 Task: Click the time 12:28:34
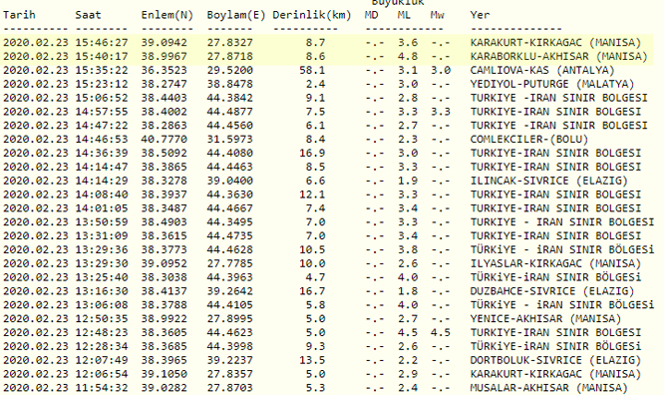102,346
